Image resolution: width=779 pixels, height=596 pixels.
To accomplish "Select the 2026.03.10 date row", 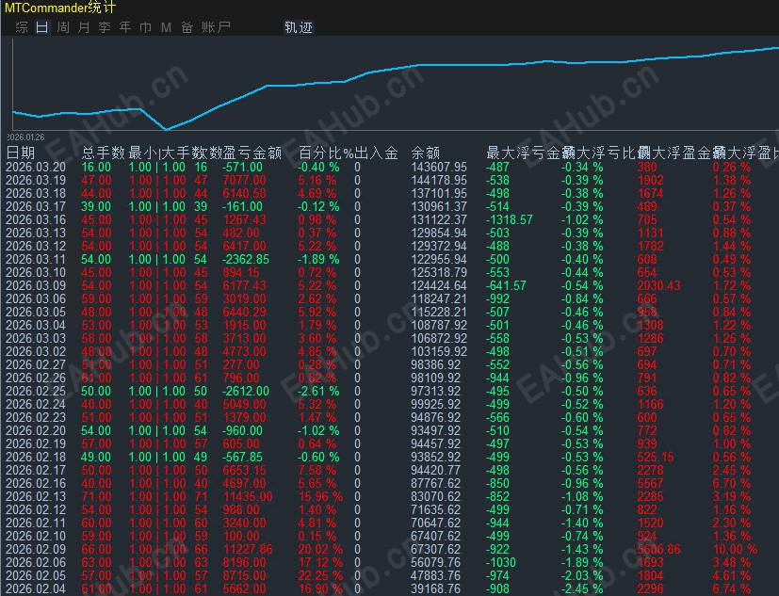I will click(36, 272).
